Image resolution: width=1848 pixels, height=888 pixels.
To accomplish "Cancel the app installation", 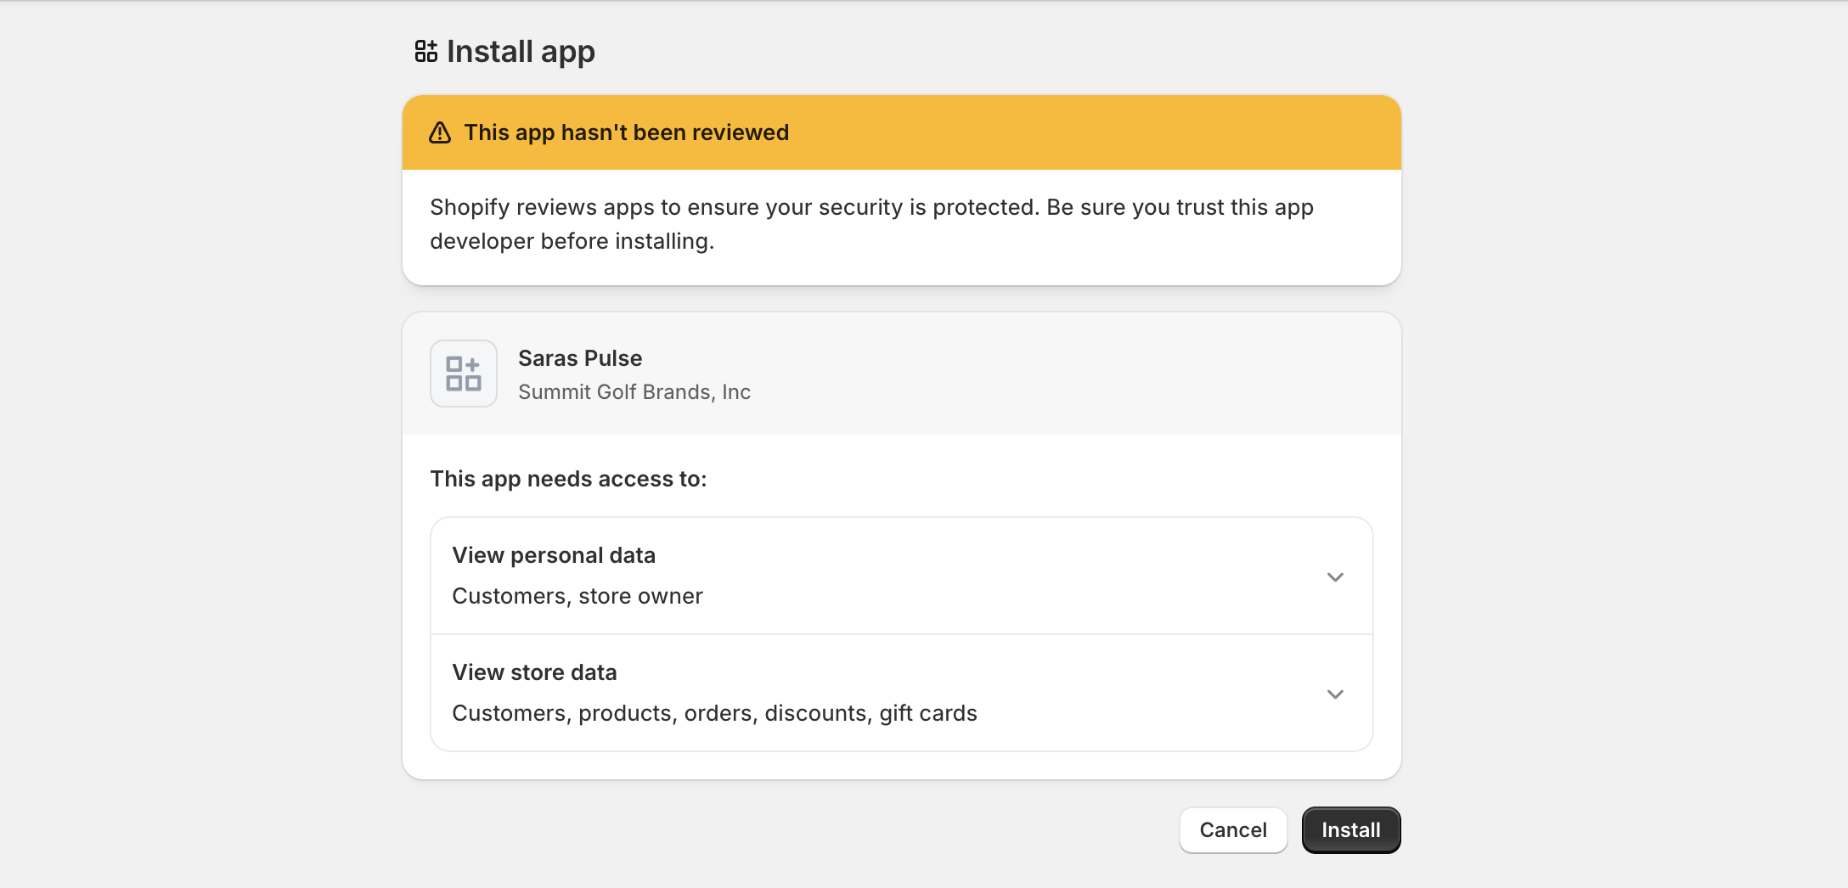I will click(x=1232, y=830).
